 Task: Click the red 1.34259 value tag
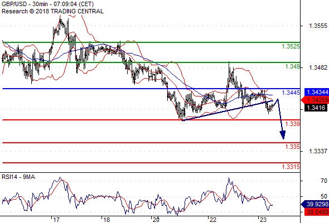point(315,100)
